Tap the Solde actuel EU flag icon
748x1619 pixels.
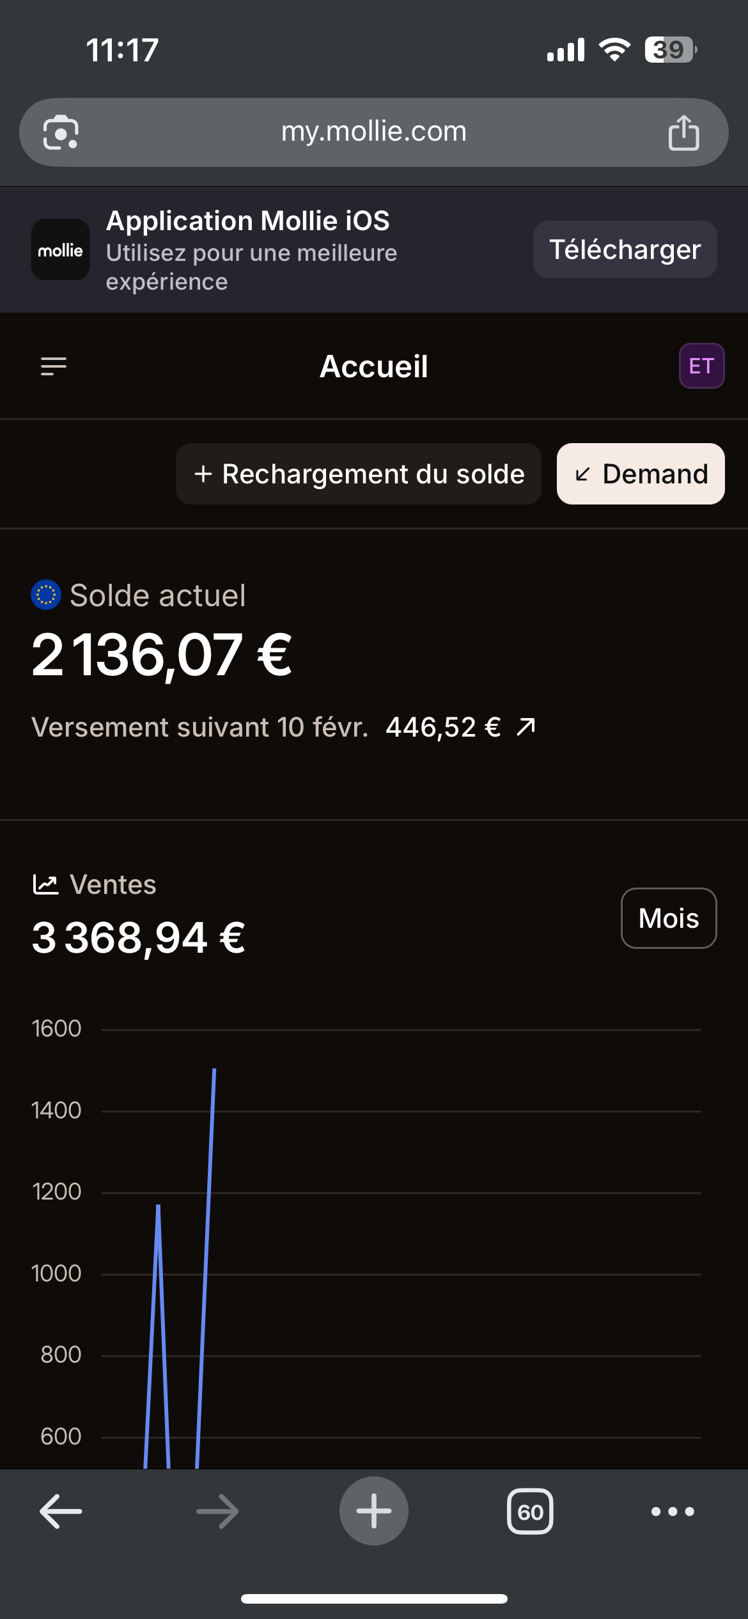click(x=46, y=595)
